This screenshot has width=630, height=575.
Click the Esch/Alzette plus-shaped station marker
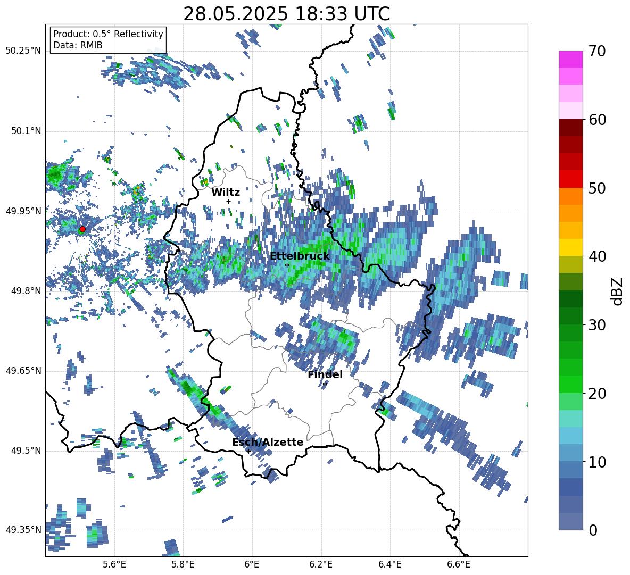[248, 451]
